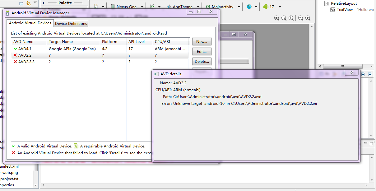This screenshot has height=191, width=376.
Task: Click the Android Virtual Device Manager title icon
Action: click(x=7, y=13)
